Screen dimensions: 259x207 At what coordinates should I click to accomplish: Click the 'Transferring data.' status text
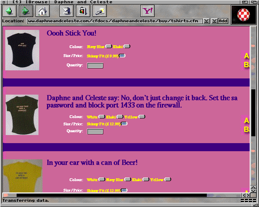[x=25, y=201]
